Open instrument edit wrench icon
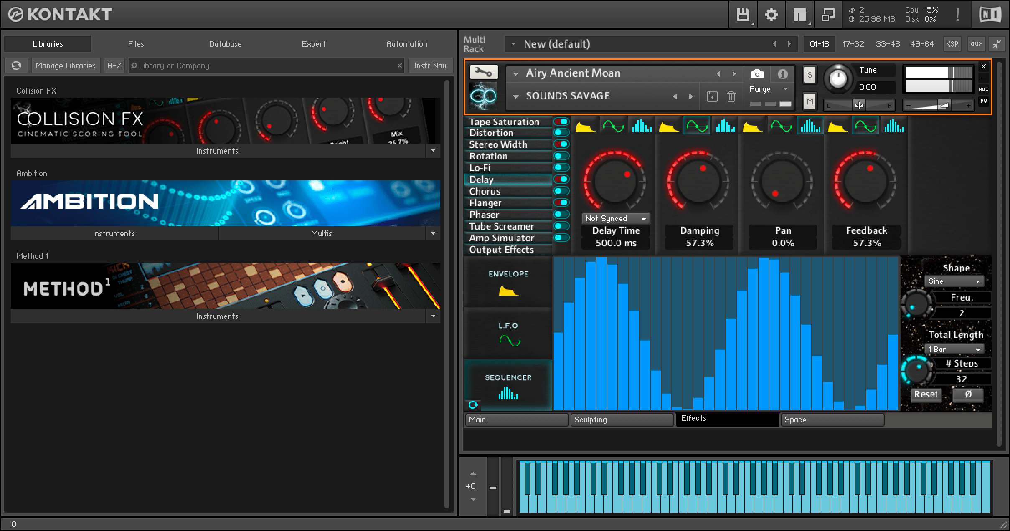This screenshot has width=1010, height=531. [x=484, y=72]
